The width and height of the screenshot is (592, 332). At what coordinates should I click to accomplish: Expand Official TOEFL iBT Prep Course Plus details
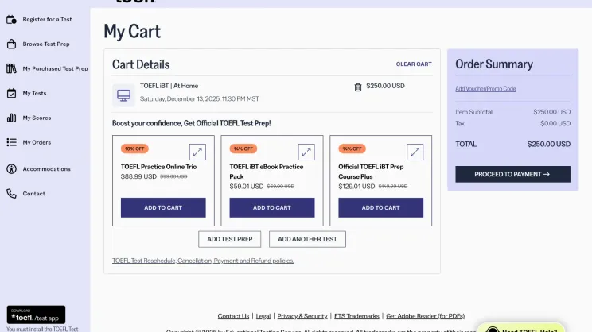(x=415, y=152)
